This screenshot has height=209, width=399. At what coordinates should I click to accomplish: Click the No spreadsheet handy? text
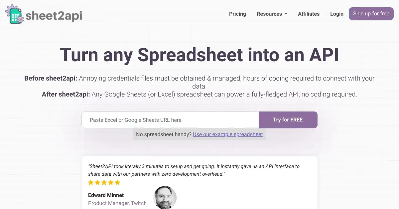coord(164,134)
